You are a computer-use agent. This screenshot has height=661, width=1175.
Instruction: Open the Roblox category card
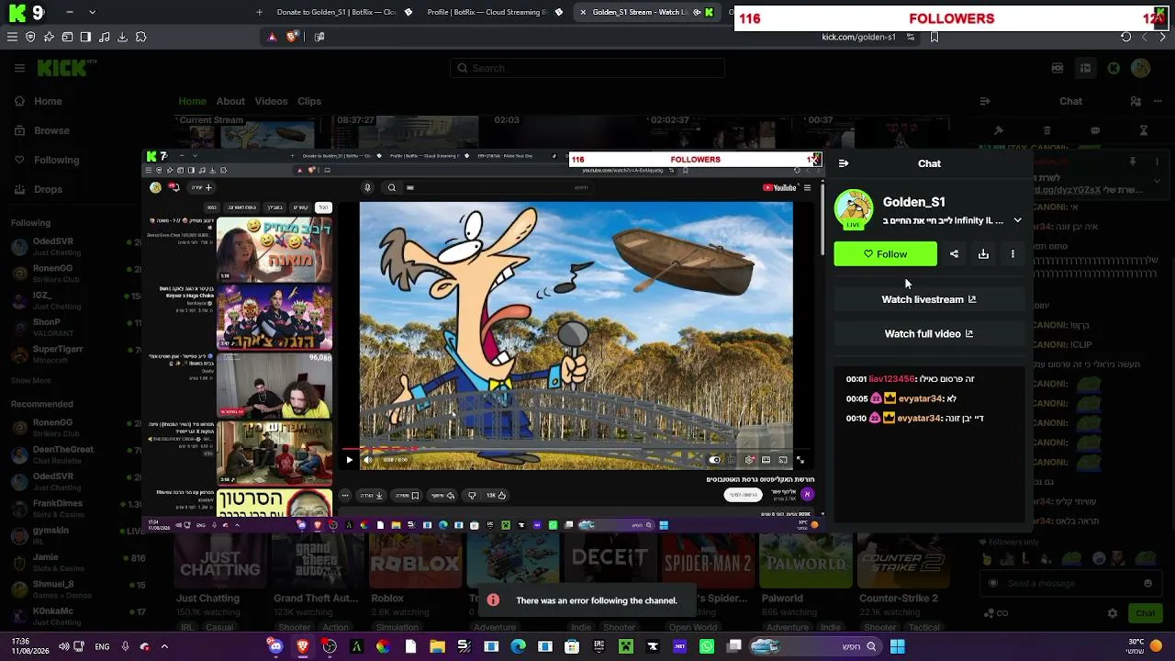pos(416,563)
